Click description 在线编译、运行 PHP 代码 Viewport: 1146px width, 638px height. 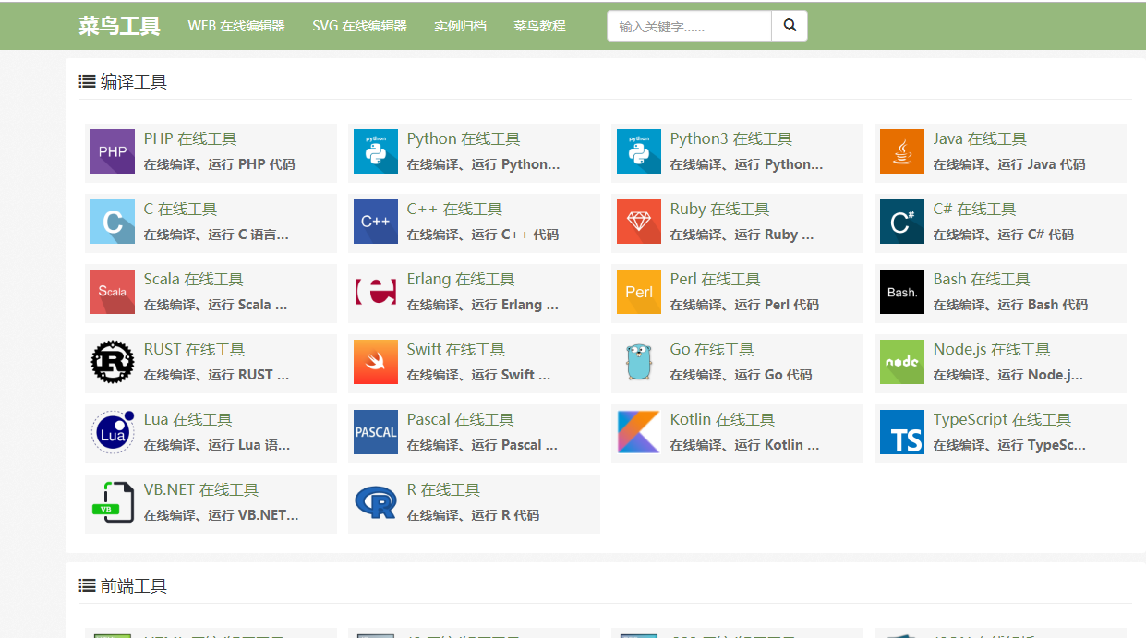click(x=219, y=164)
